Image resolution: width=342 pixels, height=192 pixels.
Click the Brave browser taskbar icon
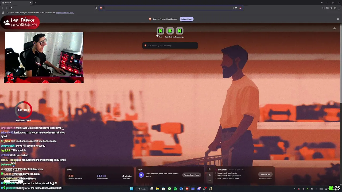tap(187, 189)
